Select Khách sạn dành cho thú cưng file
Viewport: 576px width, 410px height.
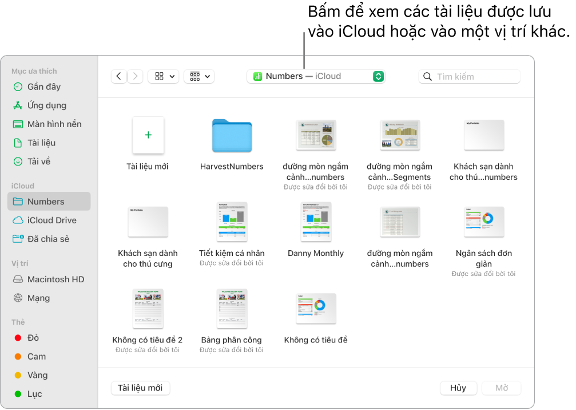148,222
